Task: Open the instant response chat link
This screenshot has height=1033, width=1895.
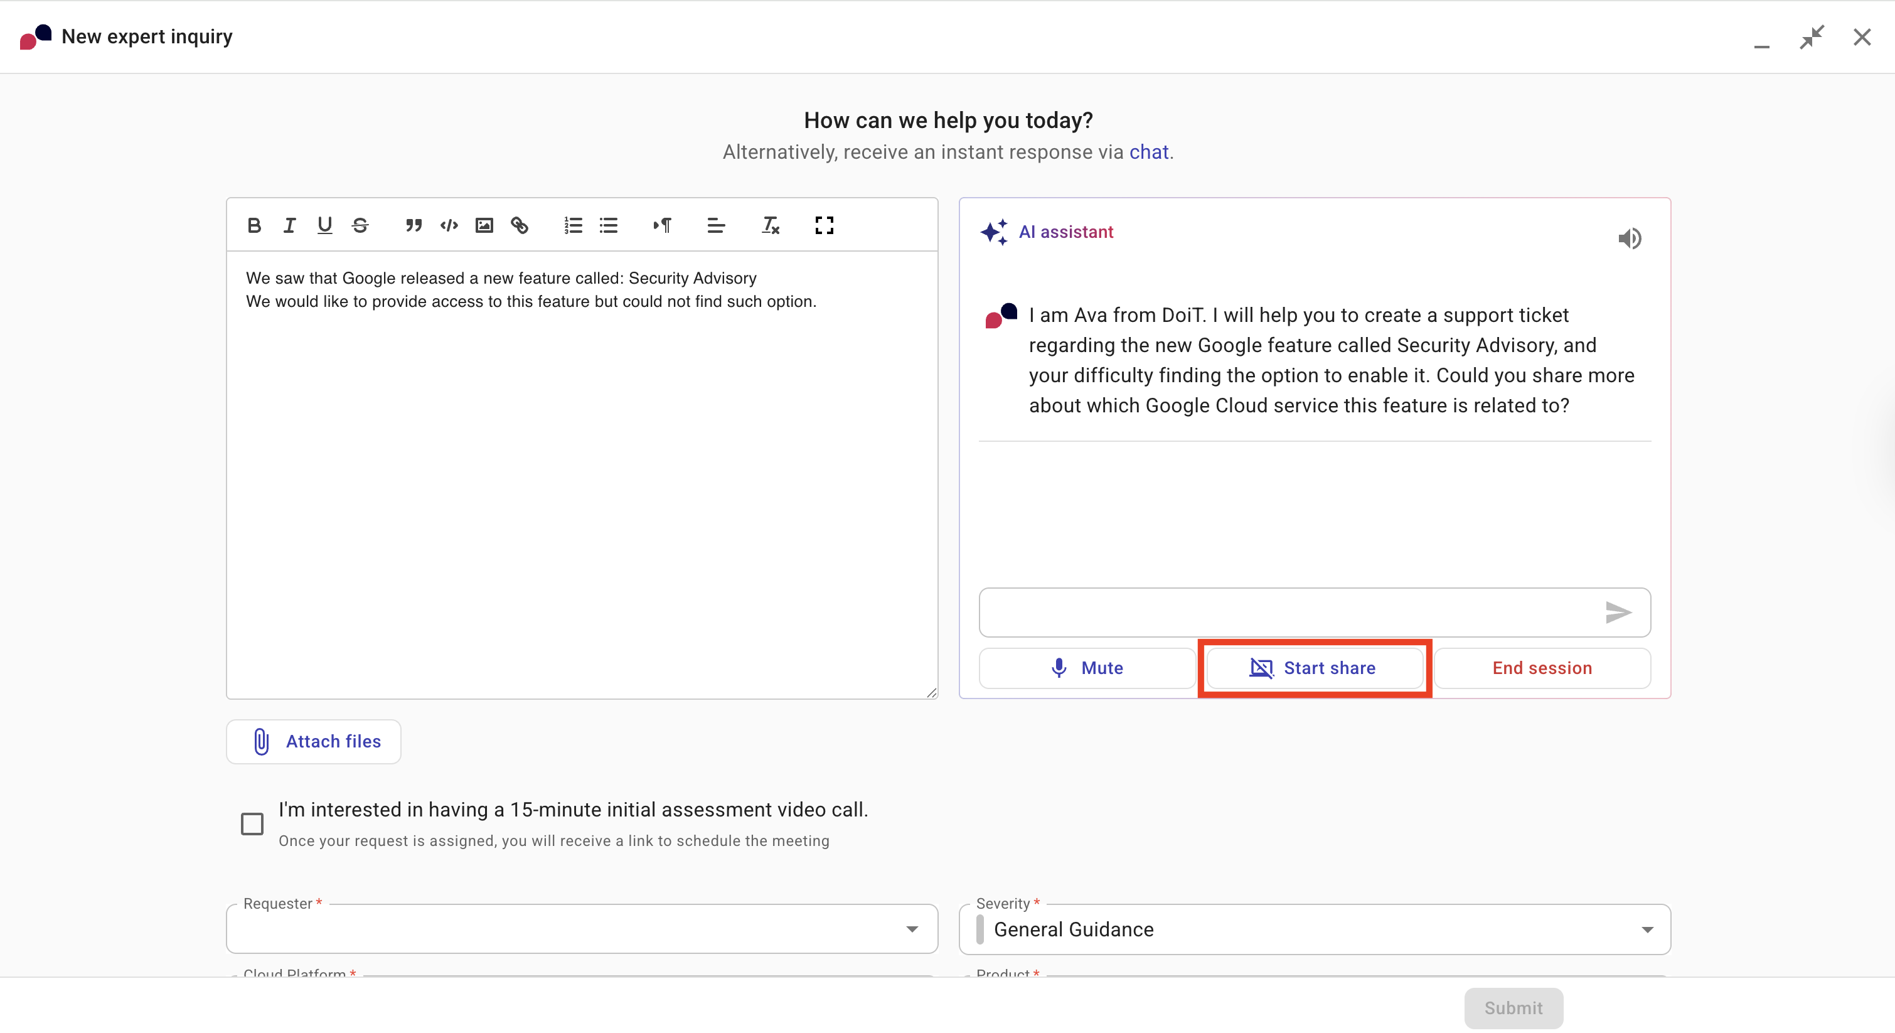Action: [1148, 152]
